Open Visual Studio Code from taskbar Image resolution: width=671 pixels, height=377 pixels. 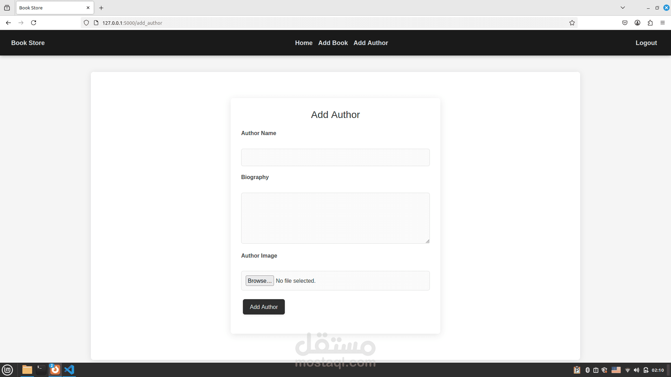pos(69,370)
